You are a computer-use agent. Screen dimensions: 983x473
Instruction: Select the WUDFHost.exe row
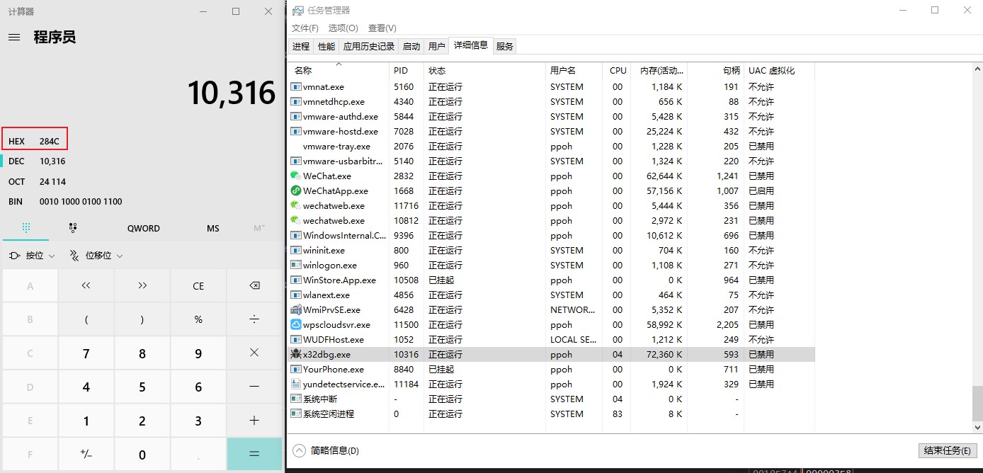(x=552, y=339)
